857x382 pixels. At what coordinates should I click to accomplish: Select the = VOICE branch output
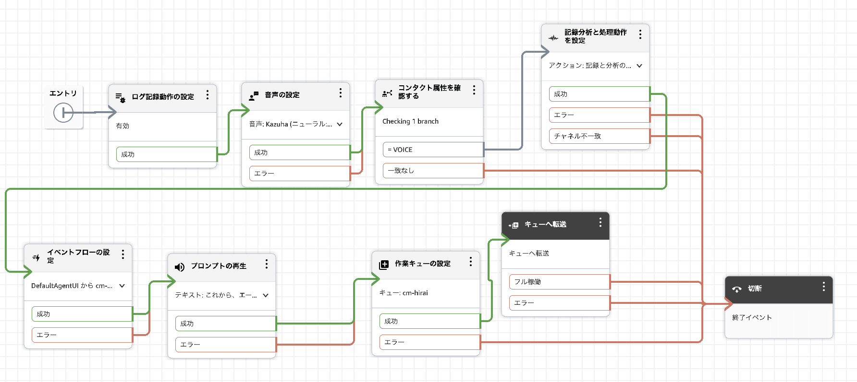click(x=433, y=150)
